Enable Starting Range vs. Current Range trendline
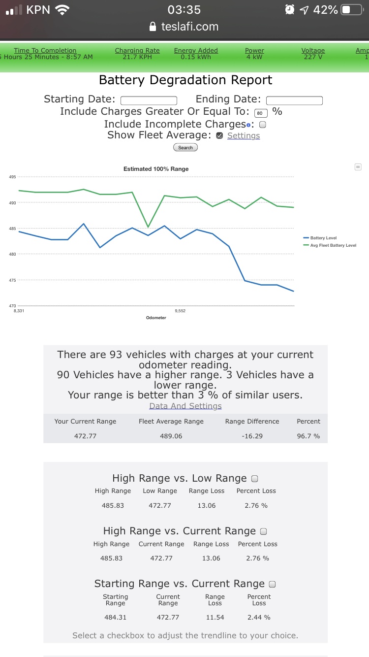Image resolution: width=369 pixels, height=657 pixels. 273,584
